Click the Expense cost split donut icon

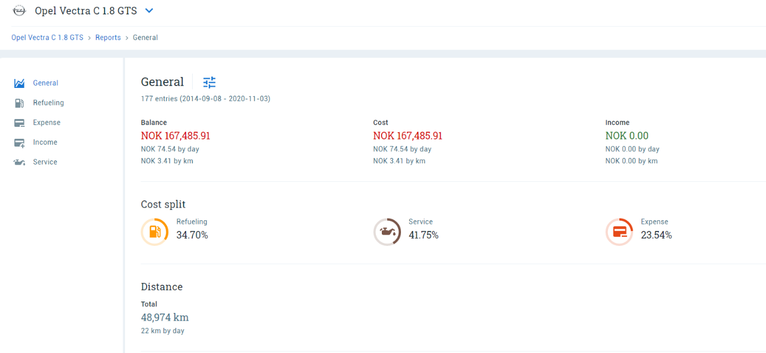click(619, 232)
